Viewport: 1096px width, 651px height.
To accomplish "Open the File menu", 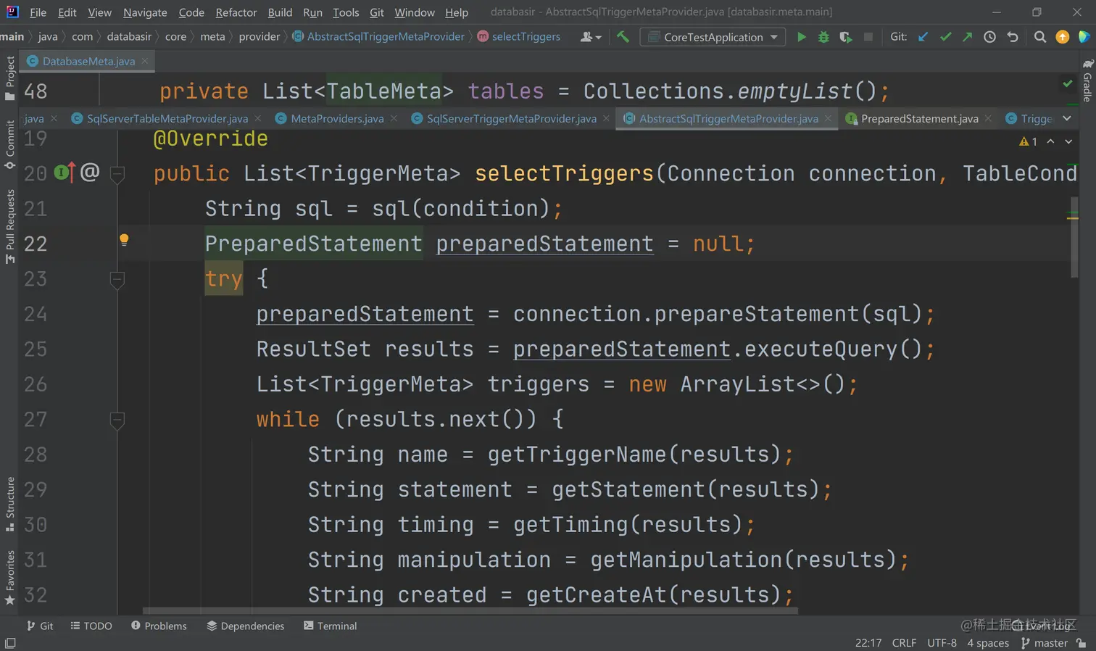I will pyautogui.click(x=38, y=12).
